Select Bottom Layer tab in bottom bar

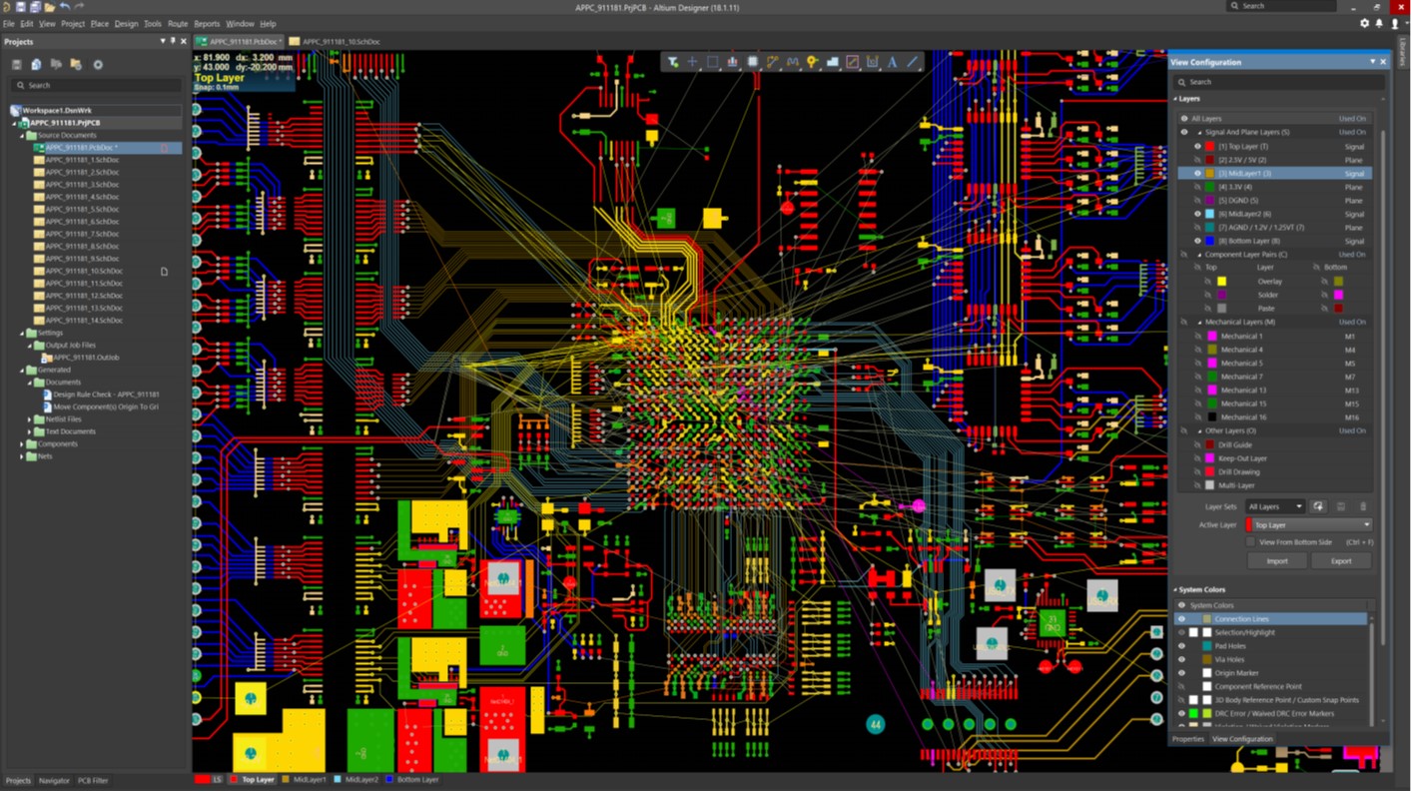pos(412,780)
